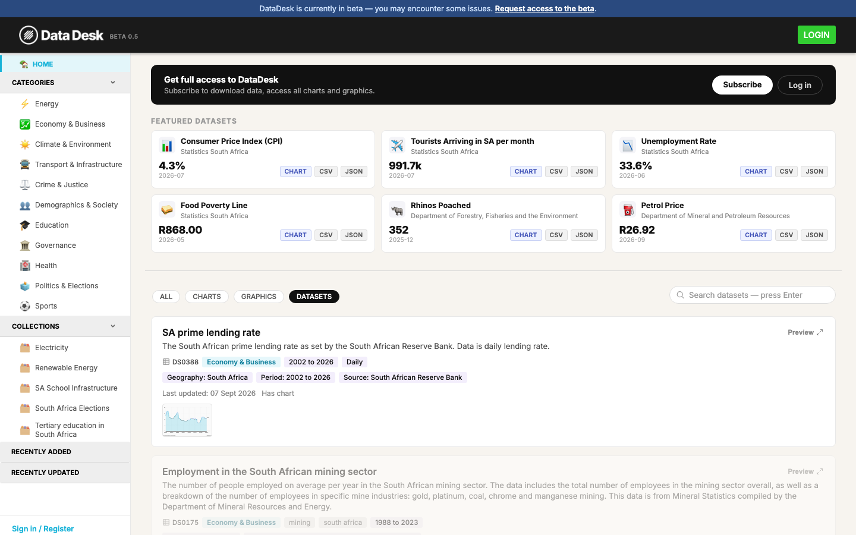The width and height of the screenshot is (856, 535).
Task: Click the Petrol Price fuel pump icon
Action: coord(627,210)
